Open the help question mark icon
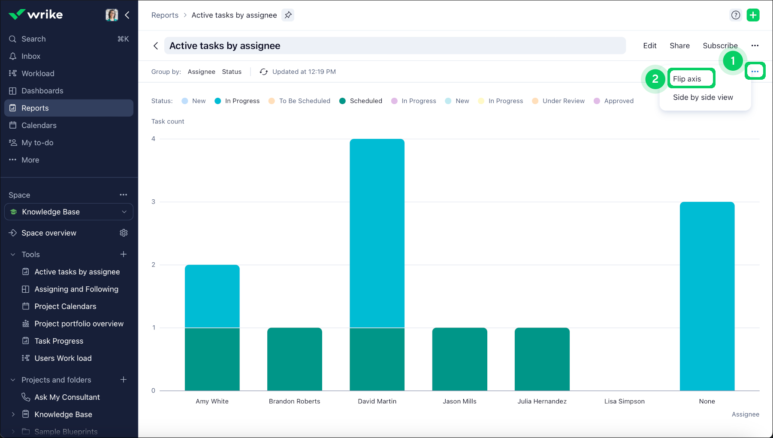 tap(736, 15)
